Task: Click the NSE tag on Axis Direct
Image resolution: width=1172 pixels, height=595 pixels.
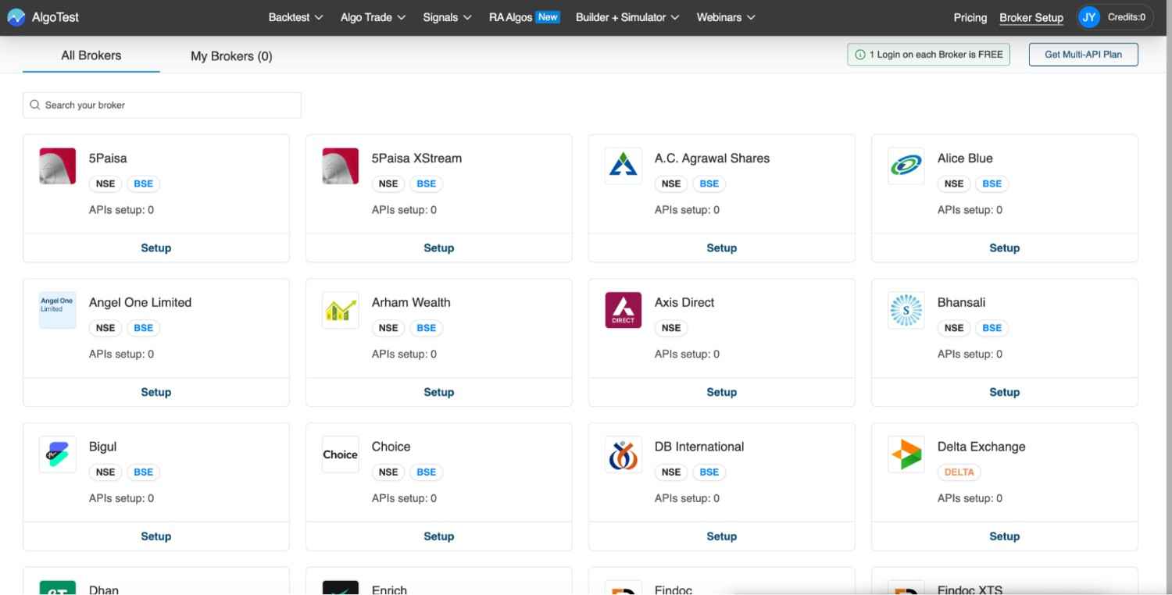Action: [x=671, y=328]
